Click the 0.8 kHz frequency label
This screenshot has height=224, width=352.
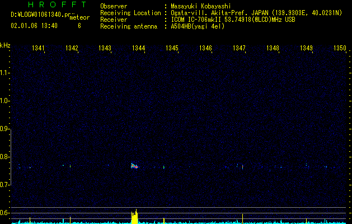tap(4, 157)
